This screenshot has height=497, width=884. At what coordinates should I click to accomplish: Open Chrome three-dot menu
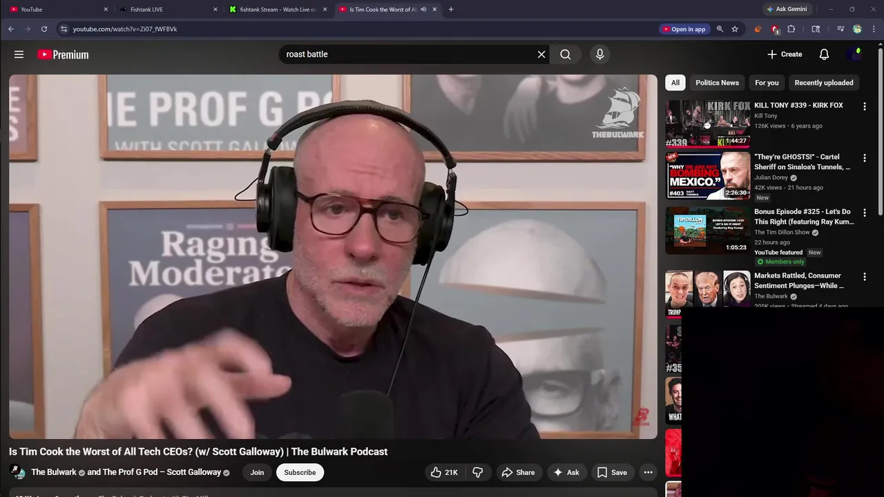click(x=874, y=29)
